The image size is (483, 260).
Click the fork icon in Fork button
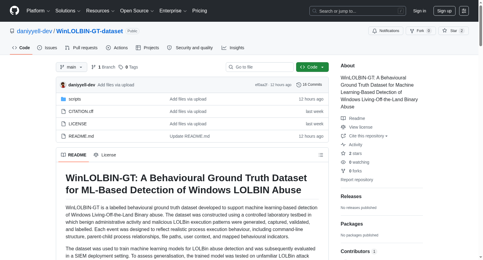tap(412, 31)
